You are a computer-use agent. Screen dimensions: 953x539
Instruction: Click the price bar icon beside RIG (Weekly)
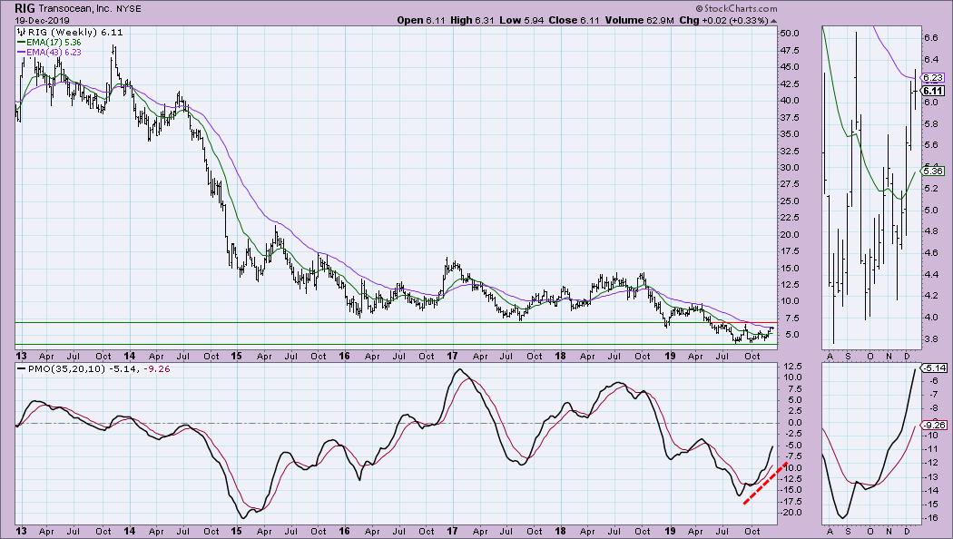[x=22, y=32]
